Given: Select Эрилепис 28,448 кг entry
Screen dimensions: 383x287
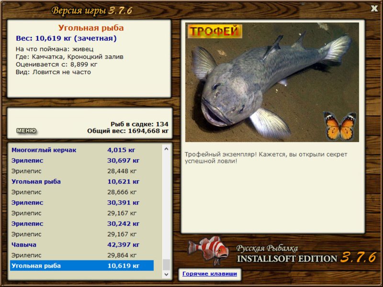Looking at the screenshot, I should (x=82, y=171).
